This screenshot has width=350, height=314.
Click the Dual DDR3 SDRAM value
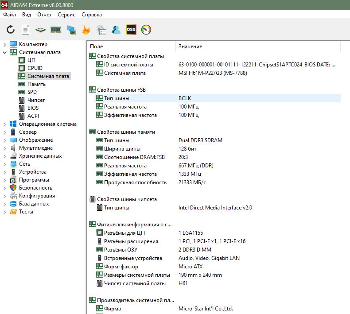(200, 140)
